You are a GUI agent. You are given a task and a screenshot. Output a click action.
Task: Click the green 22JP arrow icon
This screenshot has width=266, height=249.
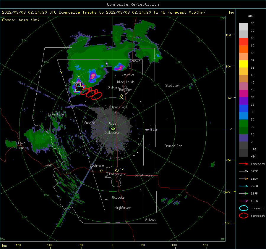pos(244,193)
